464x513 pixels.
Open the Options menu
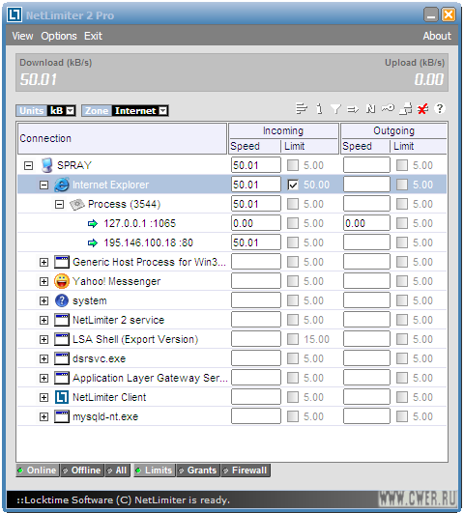click(59, 36)
